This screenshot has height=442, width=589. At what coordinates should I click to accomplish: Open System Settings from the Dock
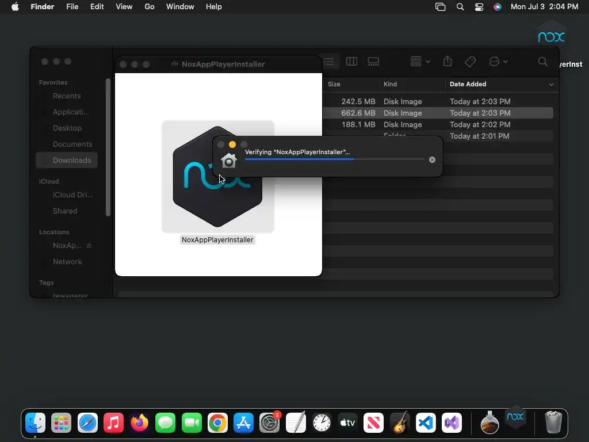coord(269,423)
